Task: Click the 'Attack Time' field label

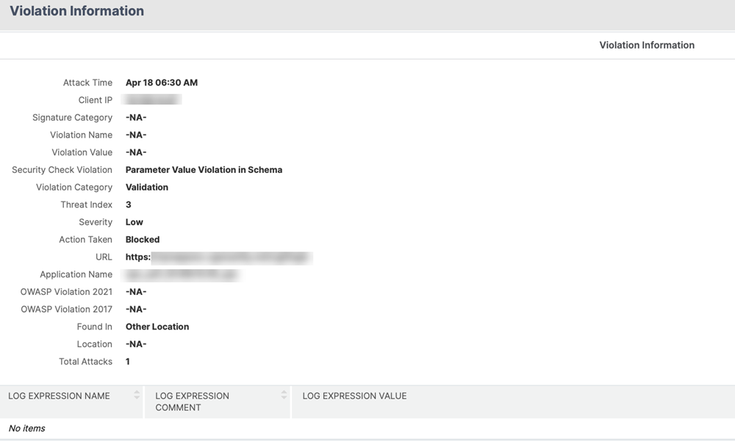Action: tap(87, 82)
